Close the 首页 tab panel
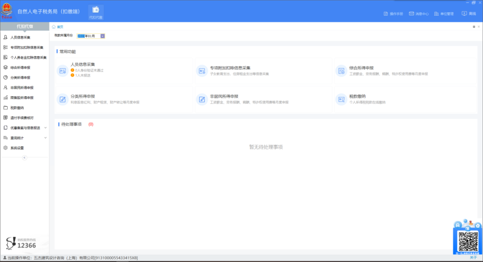The image size is (483, 262). pos(479,27)
